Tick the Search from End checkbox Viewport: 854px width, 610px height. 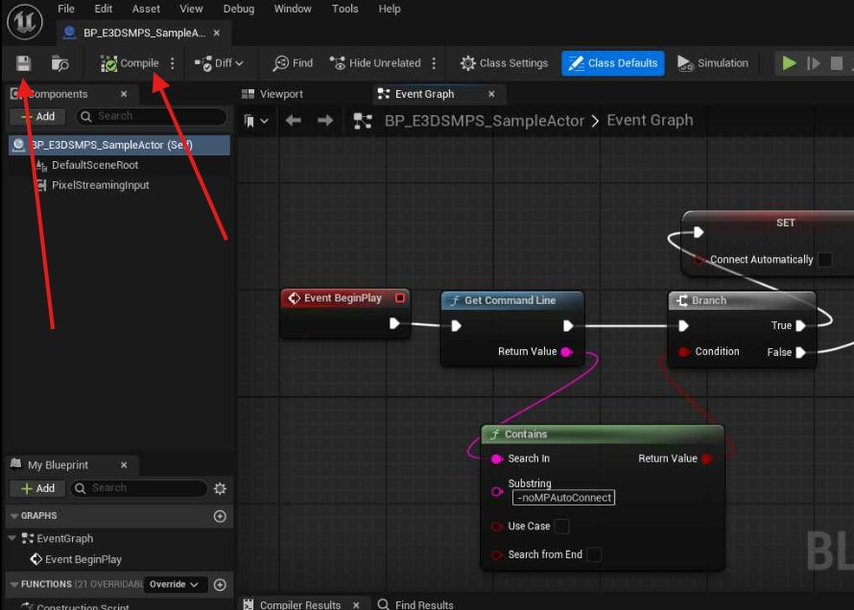pyautogui.click(x=594, y=554)
